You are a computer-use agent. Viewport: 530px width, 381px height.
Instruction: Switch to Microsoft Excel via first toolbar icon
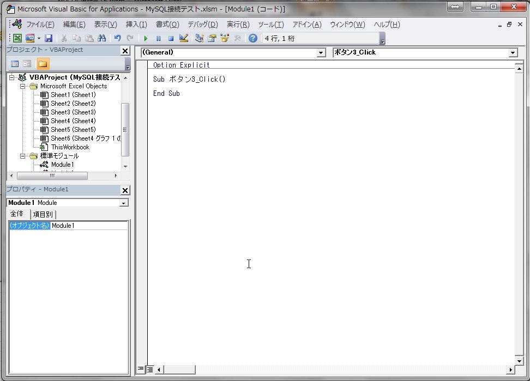pyautogui.click(x=17, y=38)
